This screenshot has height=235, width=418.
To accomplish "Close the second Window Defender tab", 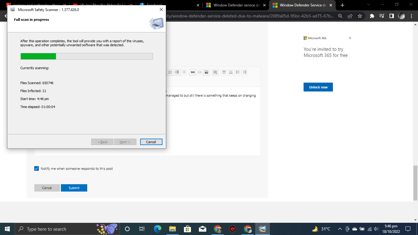I will pos(330,5).
